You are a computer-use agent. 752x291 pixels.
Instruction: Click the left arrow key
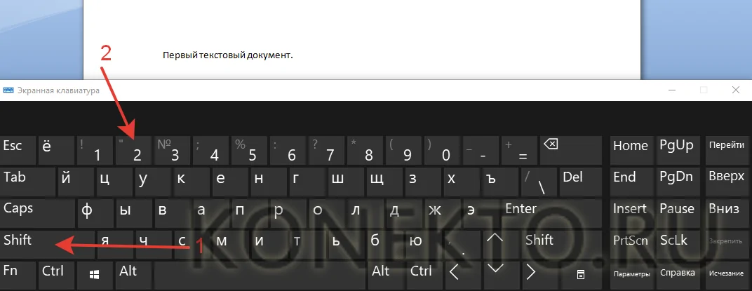tap(454, 272)
